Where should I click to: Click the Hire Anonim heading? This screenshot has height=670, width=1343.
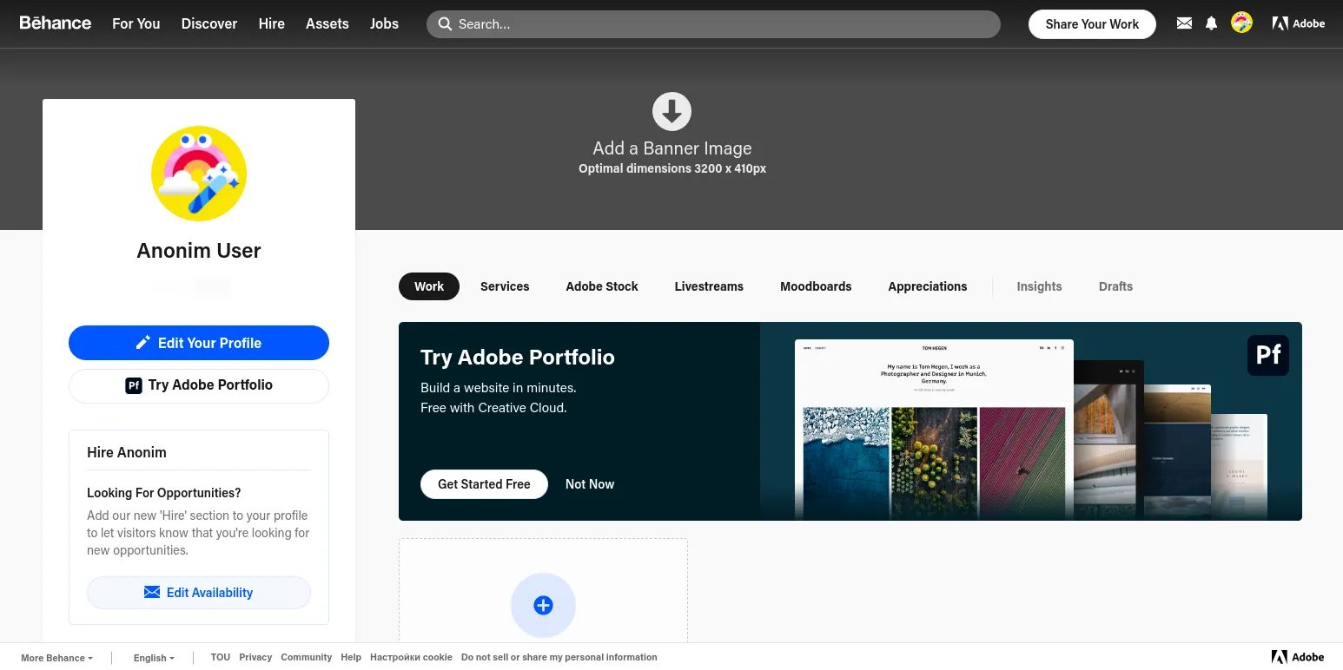(x=127, y=452)
